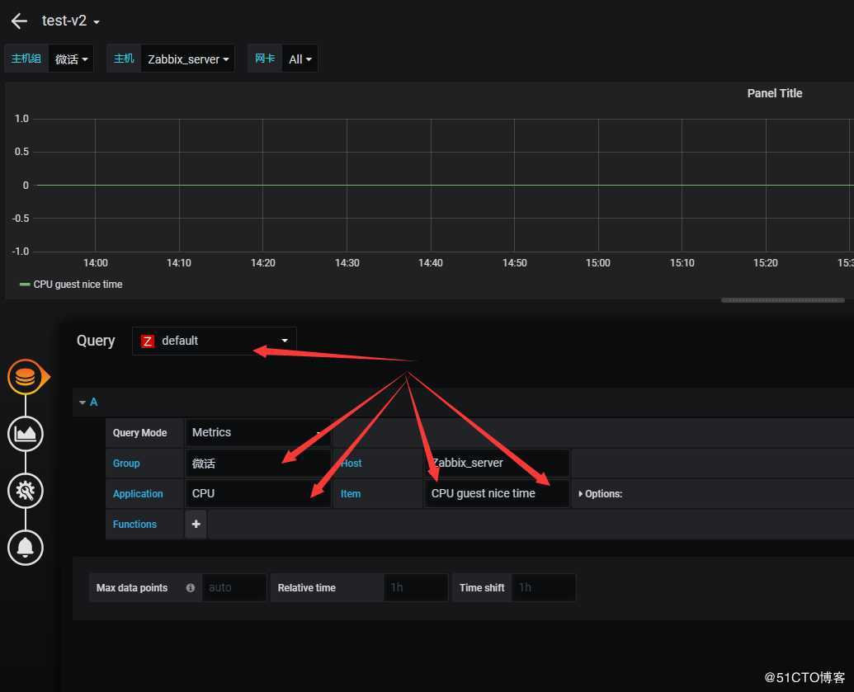The height and width of the screenshot is (692, 854).
Task: Click the green legend color swatch
Action: point(25,285)
